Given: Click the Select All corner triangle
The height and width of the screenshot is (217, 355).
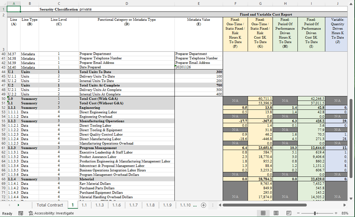Looking at the screenshot, I should (x=4, y=4).
